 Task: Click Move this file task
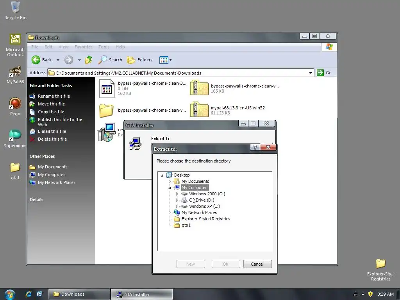tap(51, 104)
